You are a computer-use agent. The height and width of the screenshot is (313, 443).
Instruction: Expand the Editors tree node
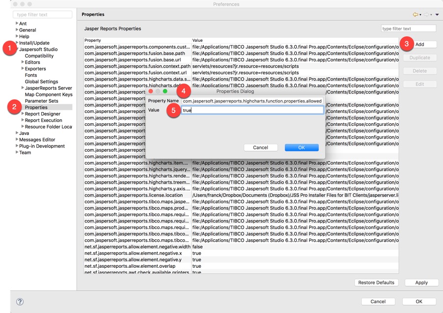23,62
